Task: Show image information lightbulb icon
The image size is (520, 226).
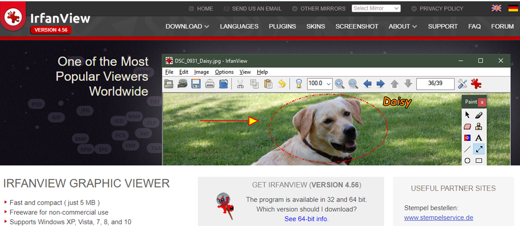Action: tap(299, 83)
